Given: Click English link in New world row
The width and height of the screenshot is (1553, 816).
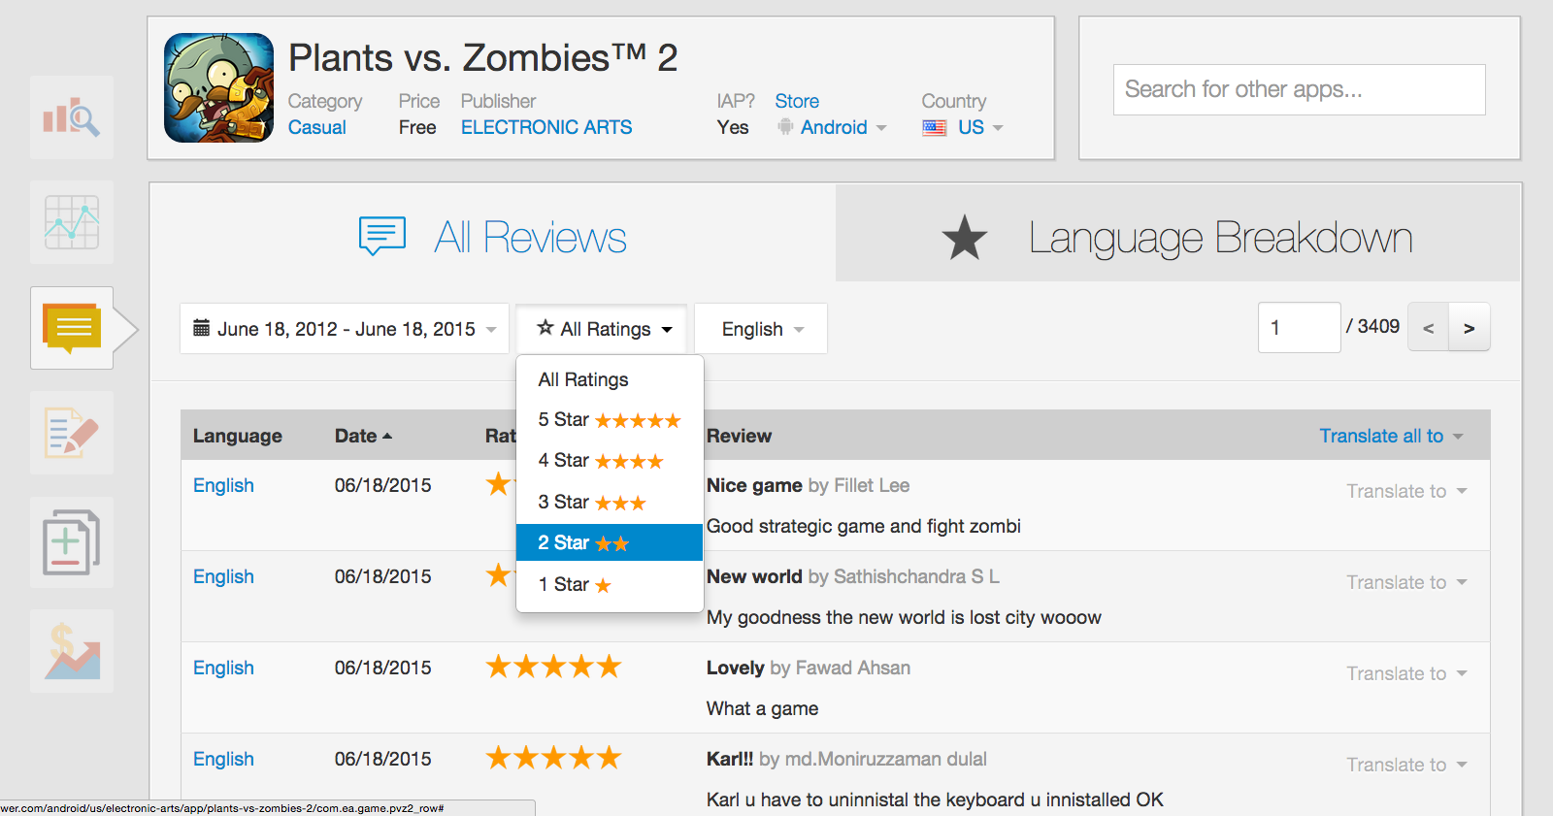Looking at the screenshot, I should tap(223, 576).
